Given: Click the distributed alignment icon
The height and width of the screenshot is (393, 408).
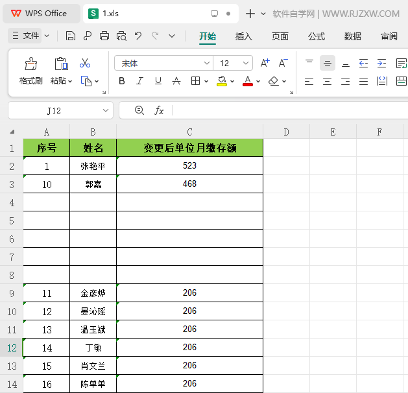Looking at the screenshot, I should (x=381, y=81).
